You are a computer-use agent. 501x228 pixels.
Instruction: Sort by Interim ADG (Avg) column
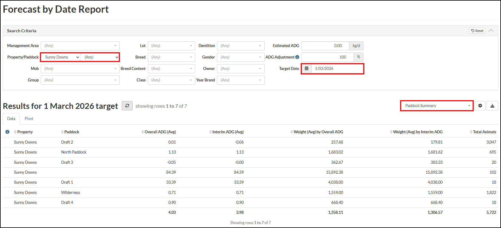point(226,132)
